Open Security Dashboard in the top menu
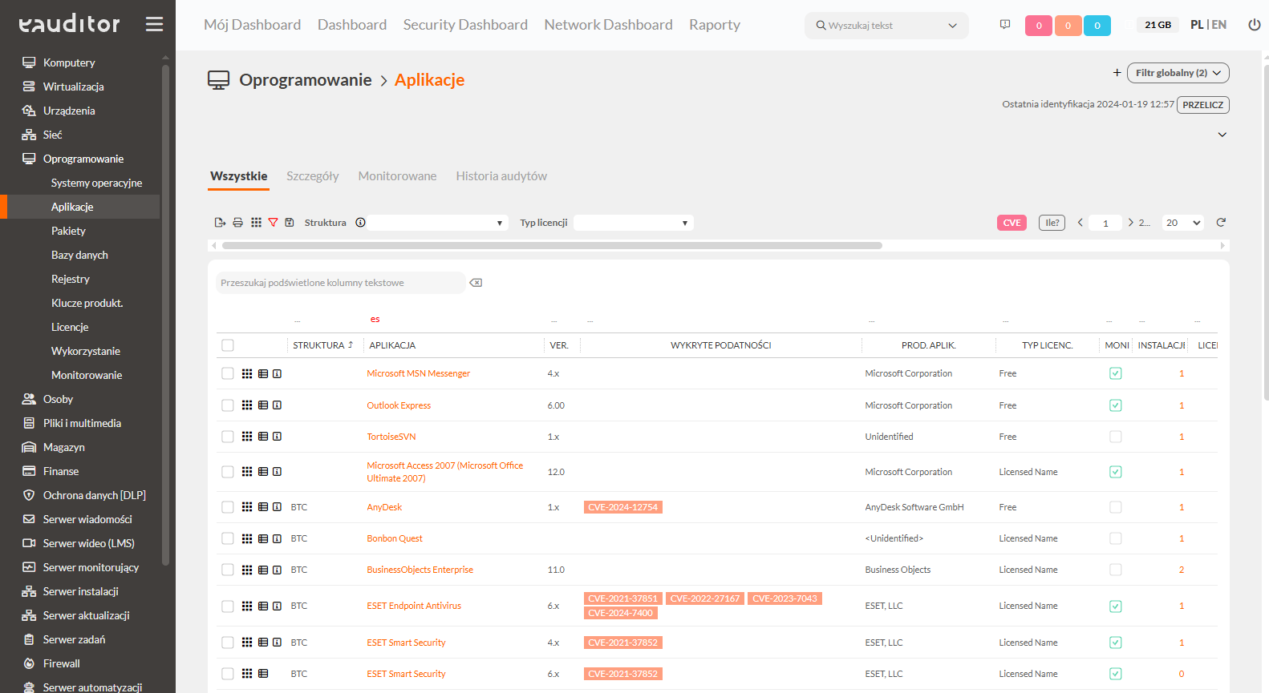 point(465,25)
